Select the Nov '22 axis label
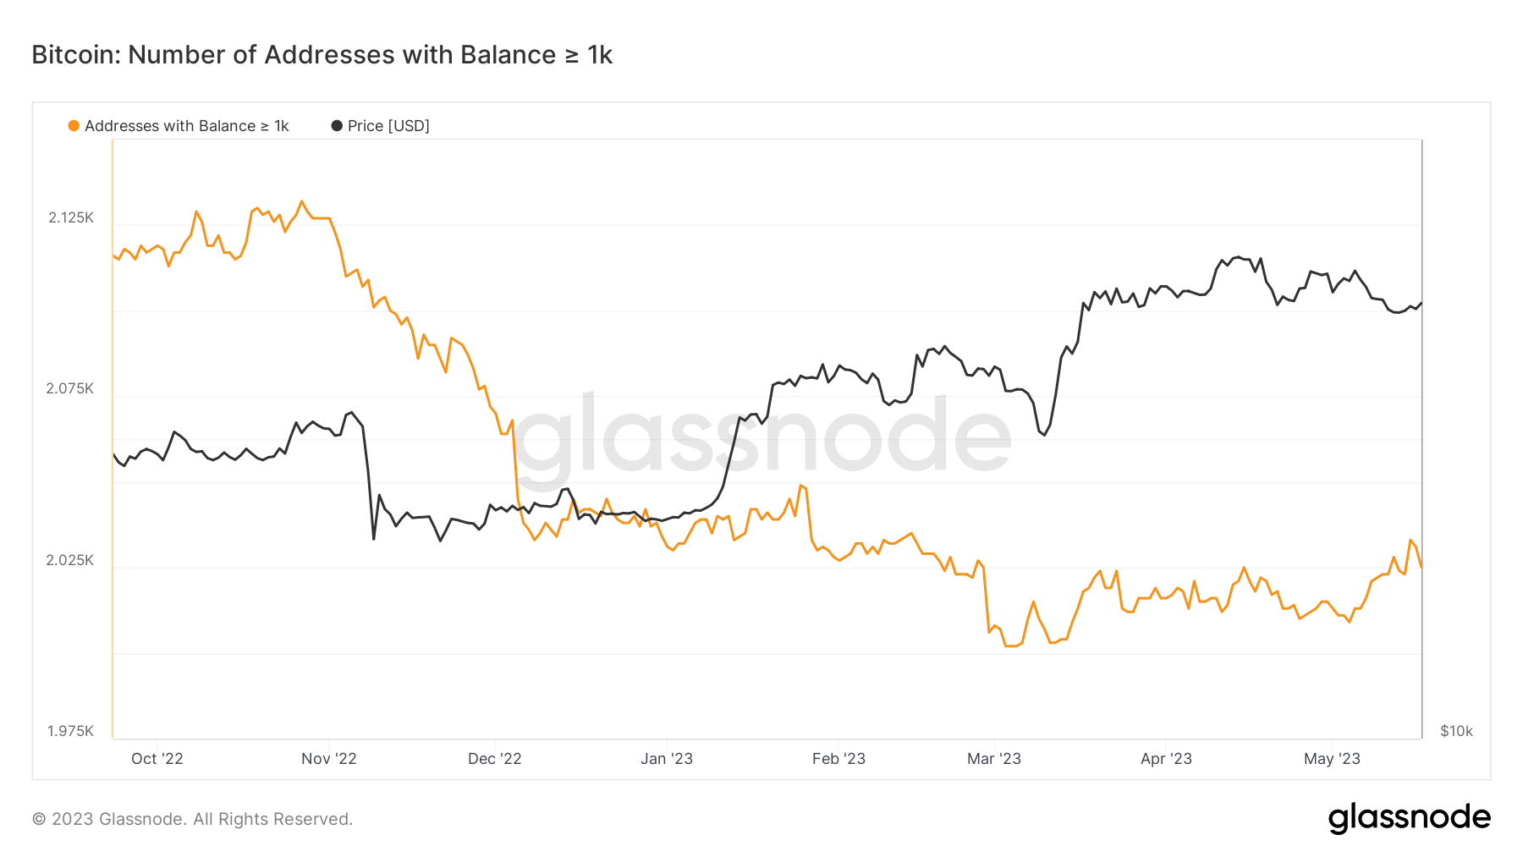This screenshot has width=1523, height=857. tap(329, 759)
